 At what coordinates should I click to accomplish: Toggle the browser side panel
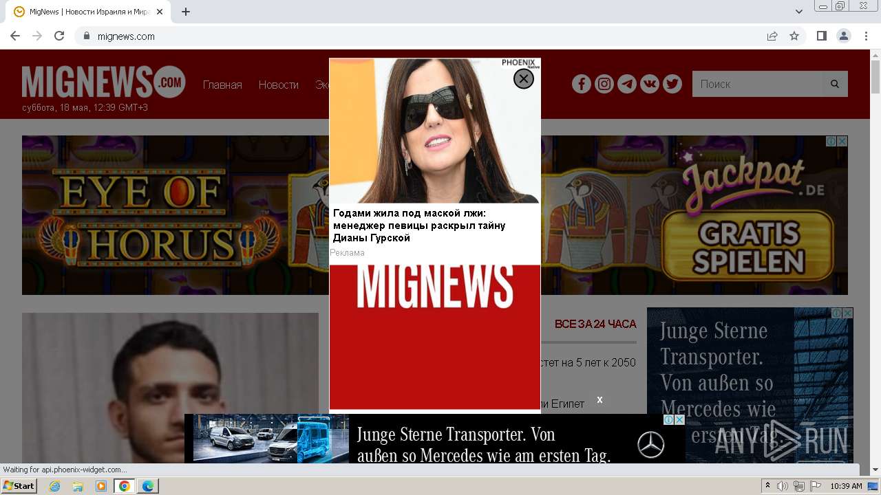(x=821, y=36)
